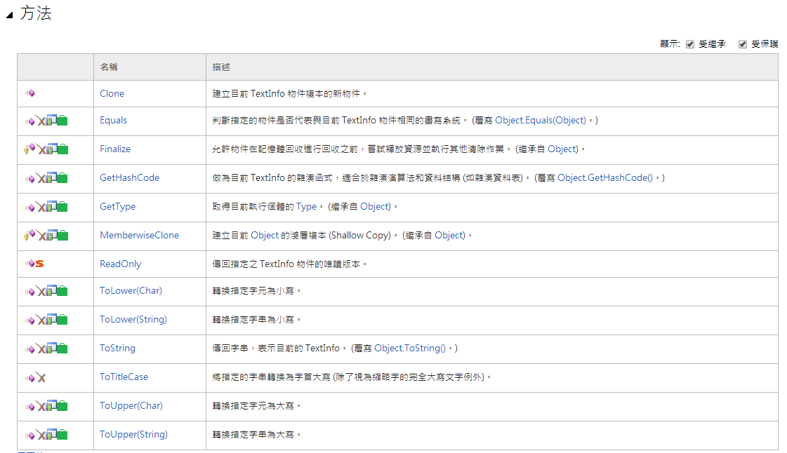Click the XNA Framework X icon in GetHashCode row
The image size is (787, 453).
point(41,178)
